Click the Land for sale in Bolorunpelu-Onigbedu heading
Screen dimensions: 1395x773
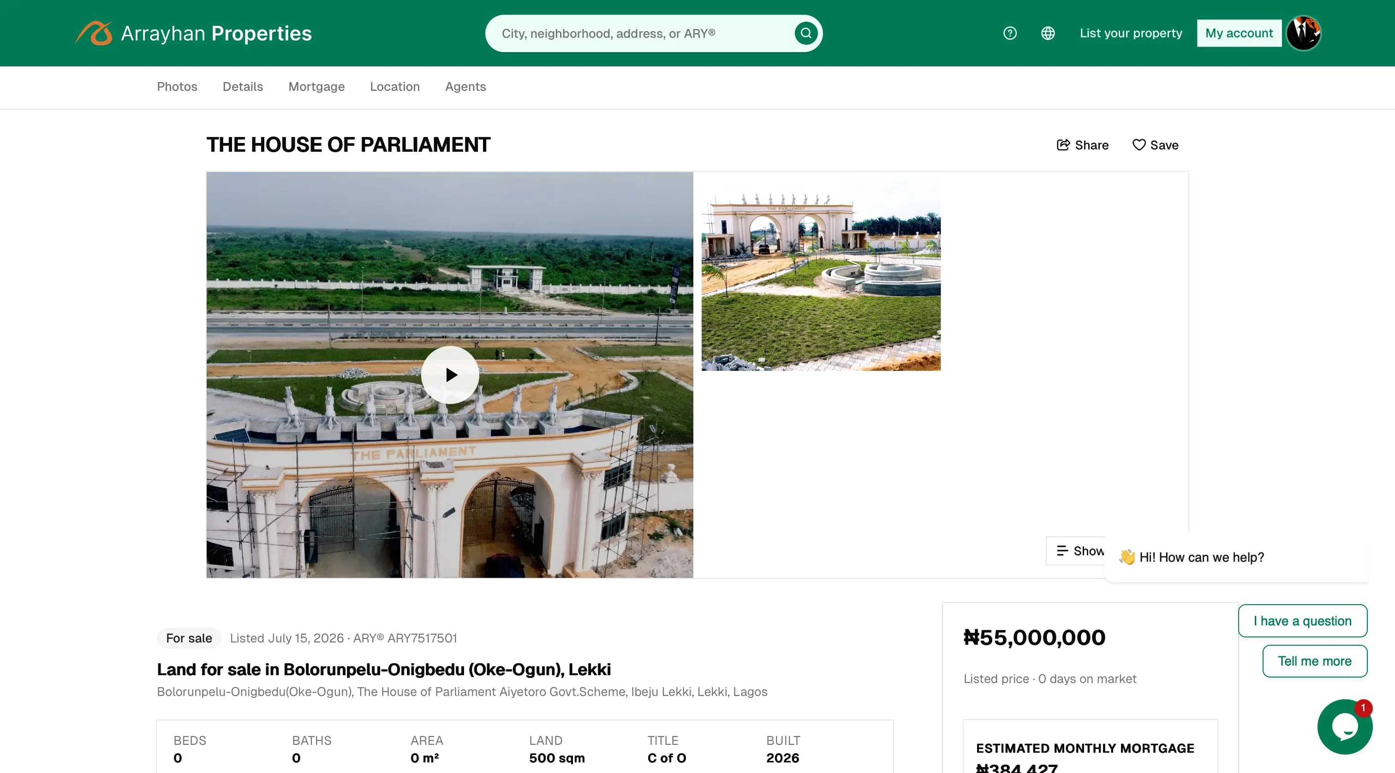point(384,670)
